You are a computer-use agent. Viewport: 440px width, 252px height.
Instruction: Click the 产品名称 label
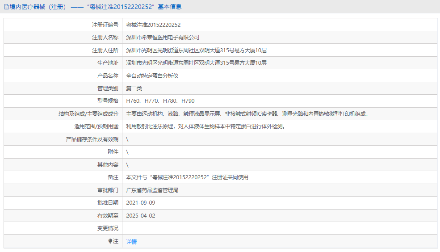click(108, 76)
